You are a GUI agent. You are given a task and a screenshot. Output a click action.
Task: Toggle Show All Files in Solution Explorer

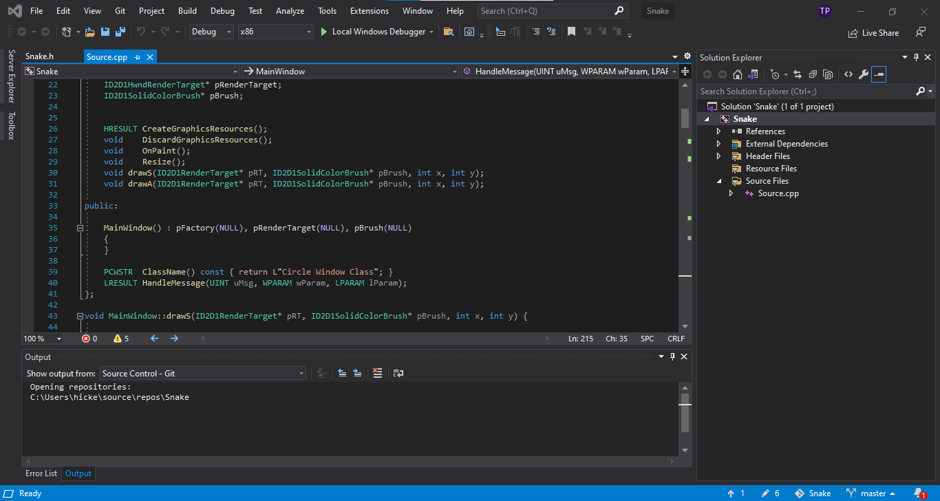(828, 74)
